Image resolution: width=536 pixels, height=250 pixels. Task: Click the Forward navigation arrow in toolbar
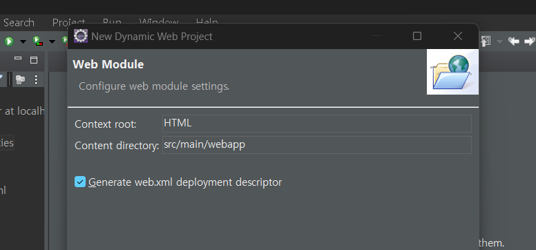click(530, 41)
